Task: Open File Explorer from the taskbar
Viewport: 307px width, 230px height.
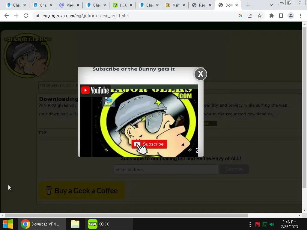Action: click(75, 224)
